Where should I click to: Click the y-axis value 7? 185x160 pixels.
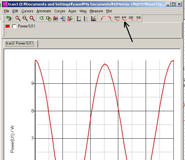(x=33, y=138)
